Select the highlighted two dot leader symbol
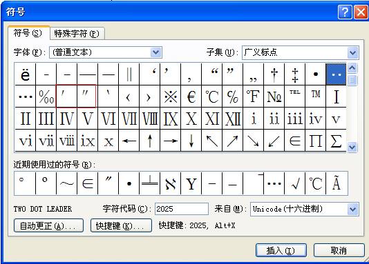The height and width of the screenshot is (264, 369). (x=336, y=74)
